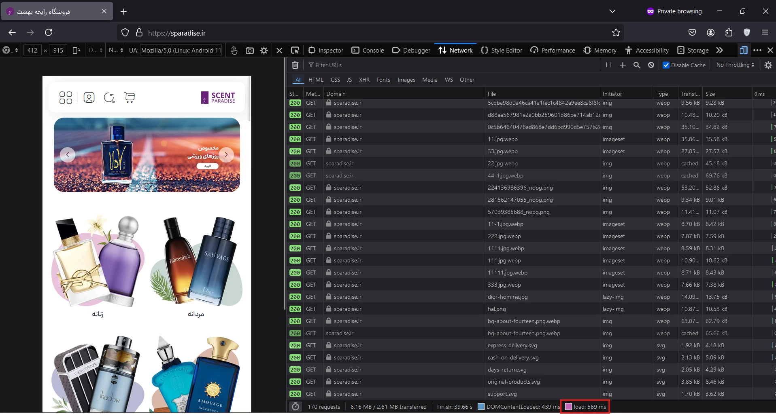Filter requests by XHR

pyautogui.click(x=364, y=80)
